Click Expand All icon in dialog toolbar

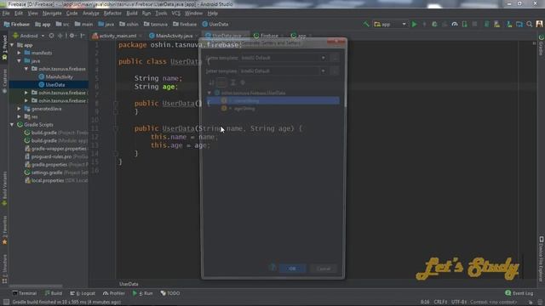click(x=233, y=82)
